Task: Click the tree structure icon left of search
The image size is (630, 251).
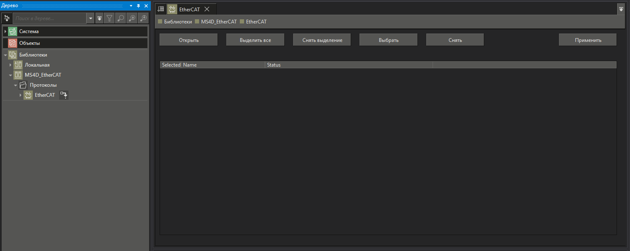Action: pos(7,18)
